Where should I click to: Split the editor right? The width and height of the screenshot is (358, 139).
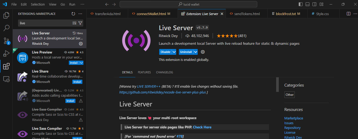pos(348,14)
